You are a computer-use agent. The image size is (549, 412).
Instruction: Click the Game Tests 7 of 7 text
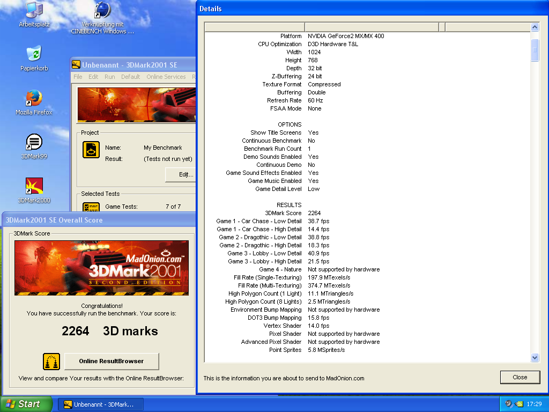[173, 207]
